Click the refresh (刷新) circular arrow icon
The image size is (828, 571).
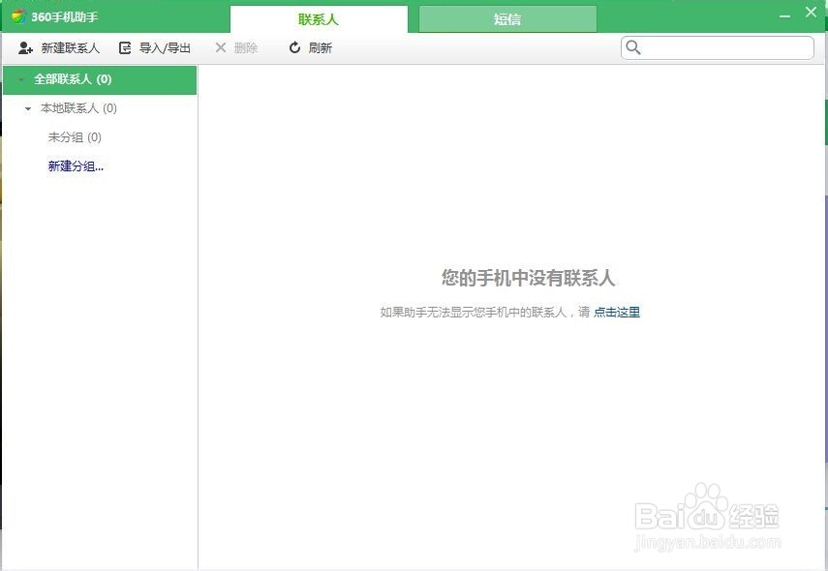point(292,46)
